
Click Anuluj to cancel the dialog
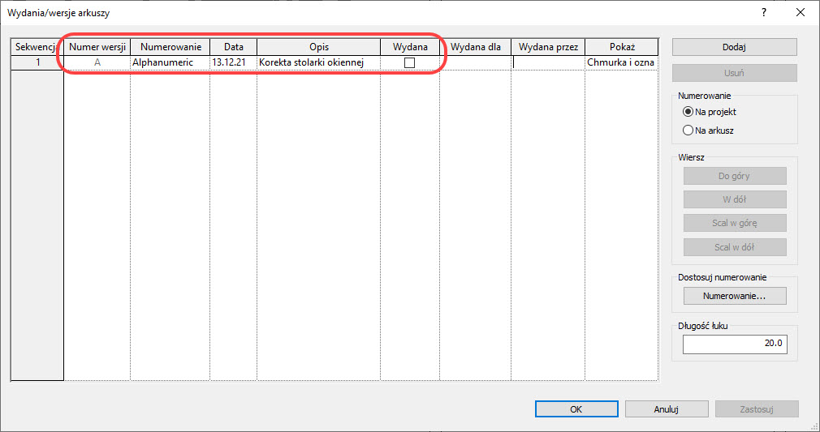[666, 409]
